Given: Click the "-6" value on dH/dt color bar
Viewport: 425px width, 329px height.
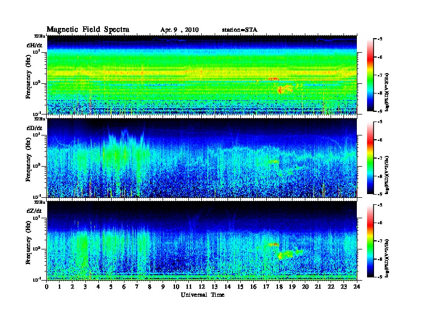Looking at the screenshot, I should click(380, 57).
